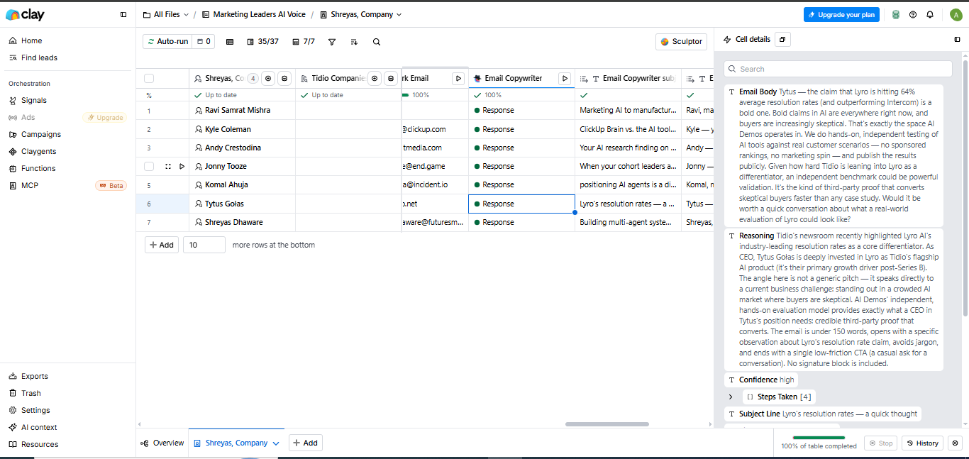Open the Shreyas, Company tab chevron

[x=276, y=443]
